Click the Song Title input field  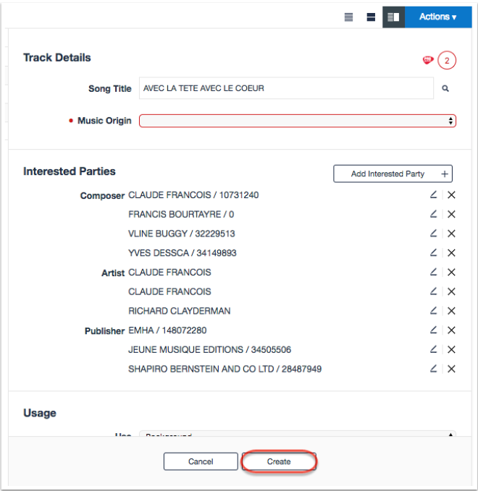pos(286,88)
